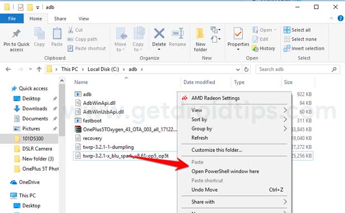
Task: Click the ribbon Open button
Action: (264, 30)
